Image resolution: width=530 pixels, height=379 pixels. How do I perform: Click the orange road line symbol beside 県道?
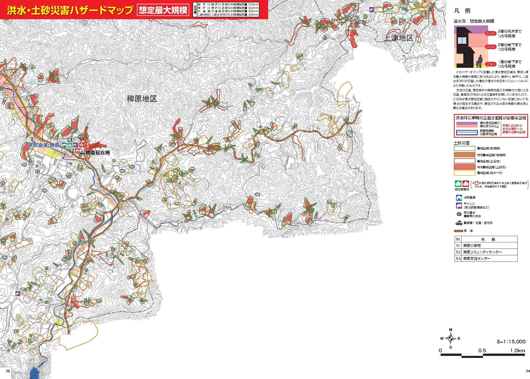(458, 231)
